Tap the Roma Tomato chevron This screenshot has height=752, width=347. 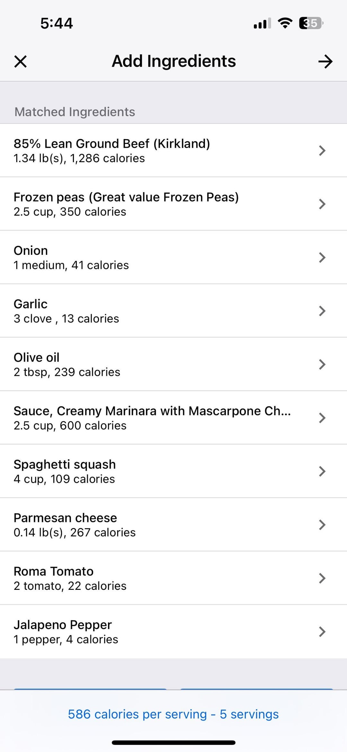pyautogui.click(x=322, y=578)
